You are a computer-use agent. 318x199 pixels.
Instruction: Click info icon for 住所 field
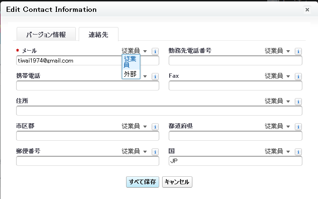coord(298,101)
